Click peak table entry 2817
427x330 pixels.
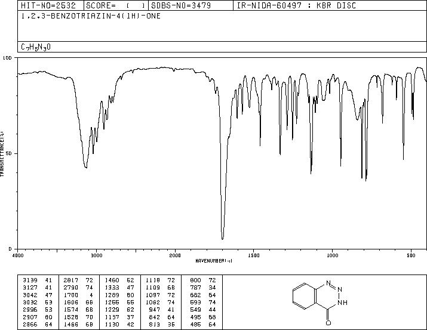click(71, 280)
